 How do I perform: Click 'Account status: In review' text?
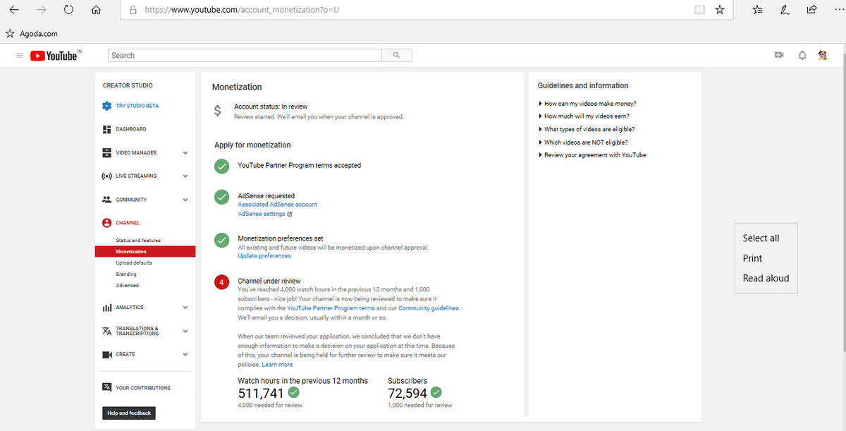click(x=271, y=107)
